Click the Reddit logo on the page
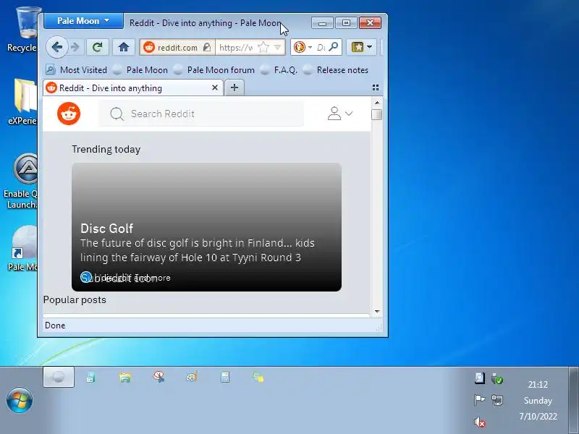 [69, 114]
